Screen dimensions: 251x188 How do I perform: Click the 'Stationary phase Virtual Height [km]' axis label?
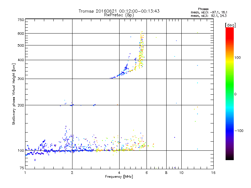[x=14, y=94]
